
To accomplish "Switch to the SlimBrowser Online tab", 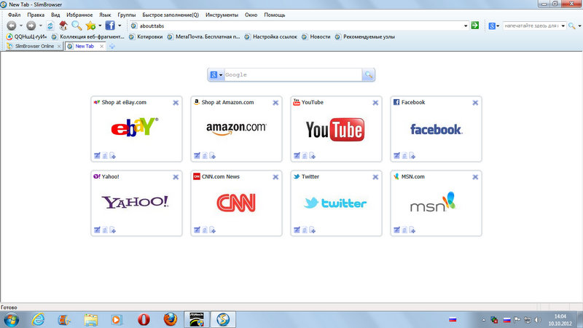I will 34,46.
